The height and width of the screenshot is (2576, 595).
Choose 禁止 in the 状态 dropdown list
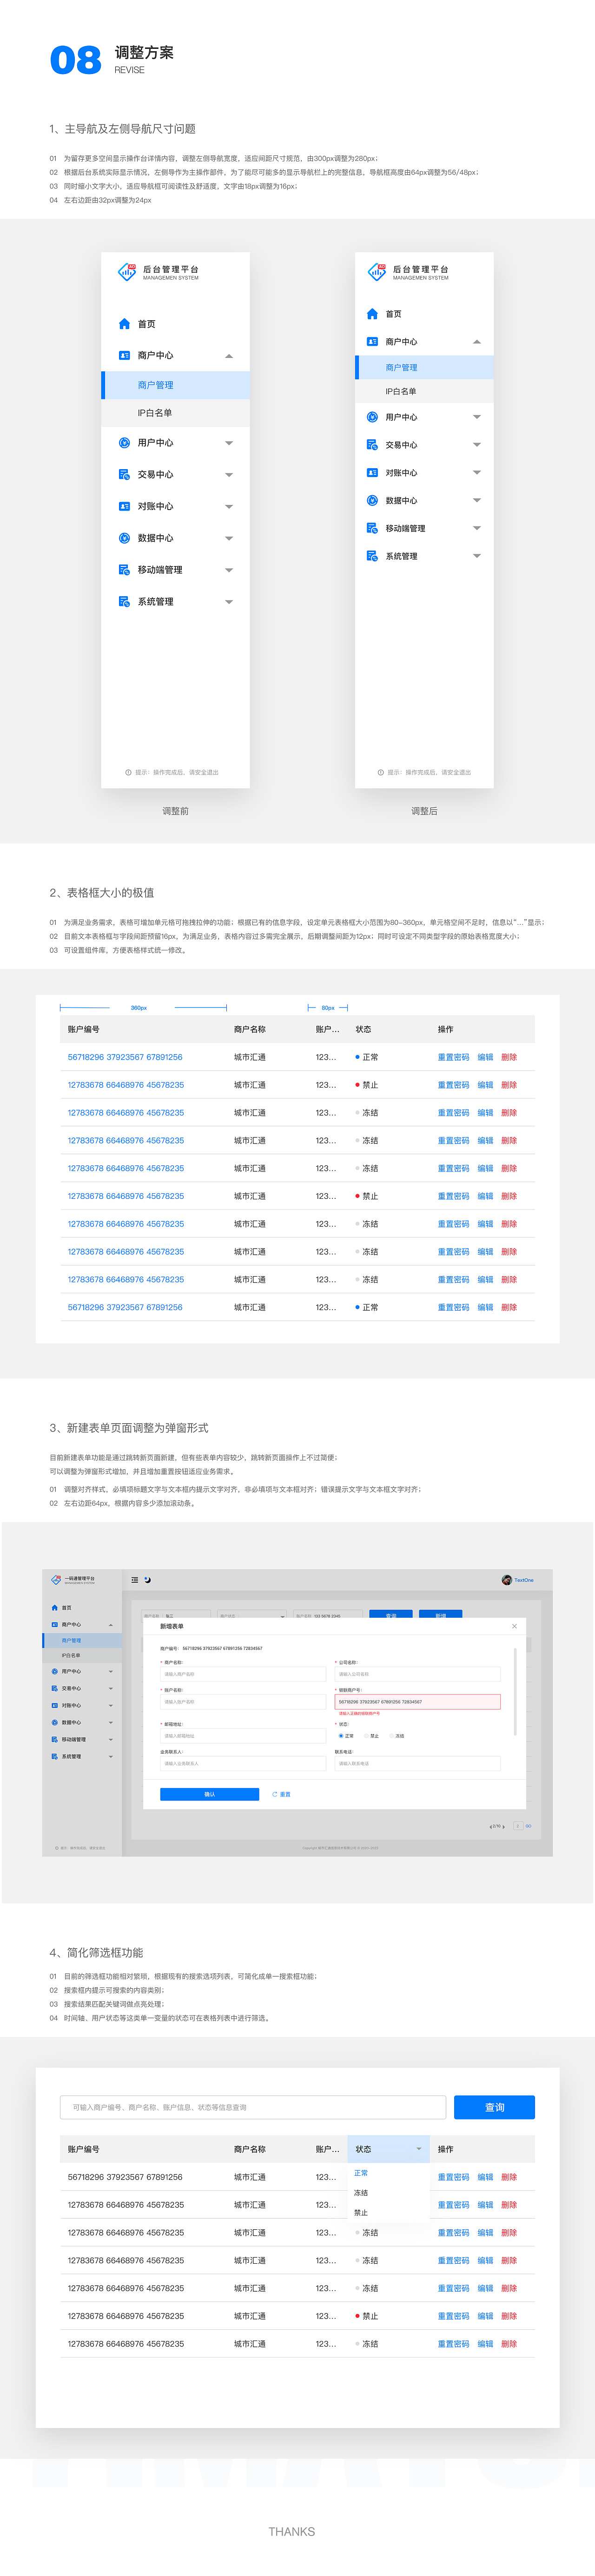pyautogui.click(x=361, y=2213)
